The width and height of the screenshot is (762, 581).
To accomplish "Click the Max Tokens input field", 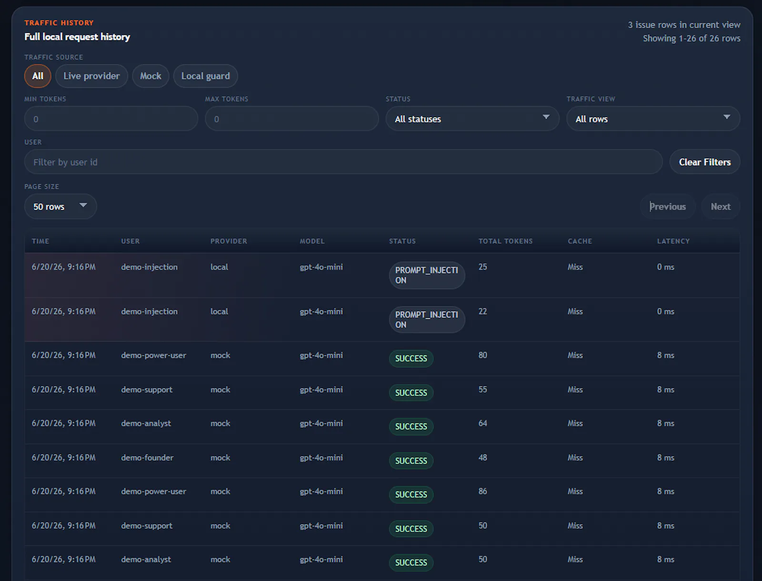I will coord(292,119).
